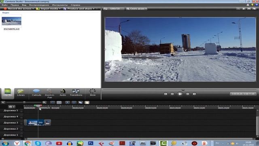Toggle full screen preview icon

(249, 9)
